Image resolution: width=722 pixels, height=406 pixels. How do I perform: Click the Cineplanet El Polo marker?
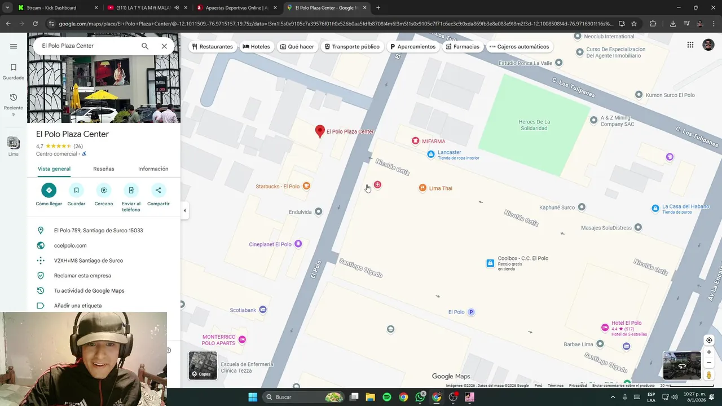298,244
